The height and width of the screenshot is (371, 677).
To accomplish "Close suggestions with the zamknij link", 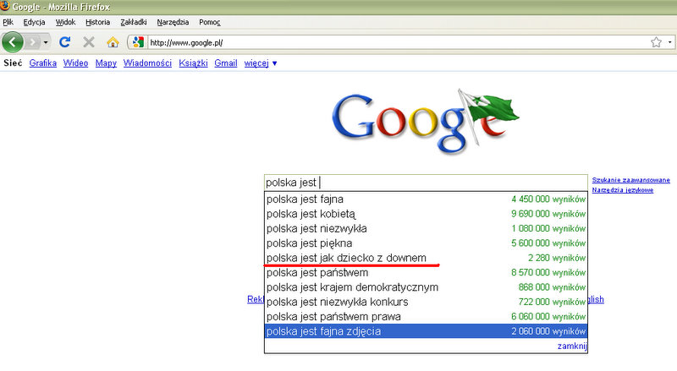I will click(572, 346).
